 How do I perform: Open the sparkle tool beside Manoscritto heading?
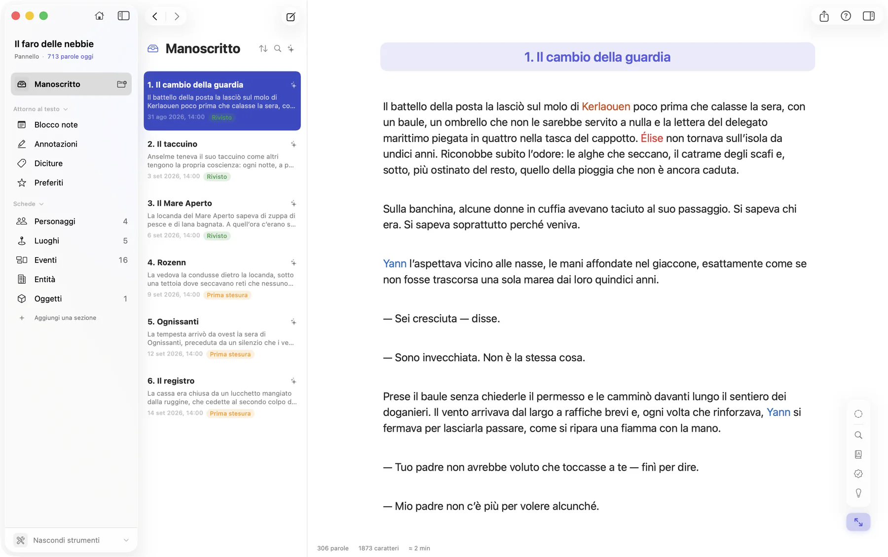(291, 48)
